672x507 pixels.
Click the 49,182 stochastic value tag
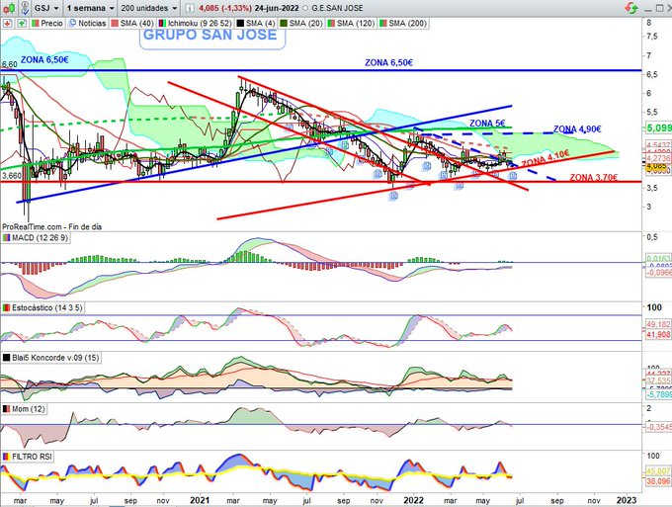pyautogui.click(x=659, y=324)
